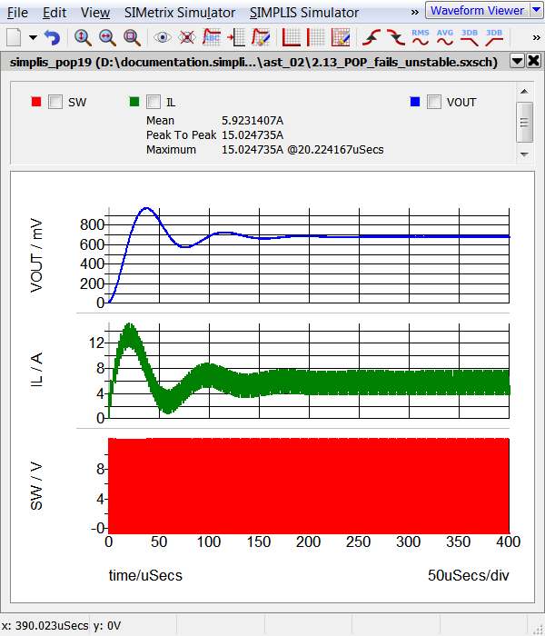Click the AVG measurement icon

(445, 37)
